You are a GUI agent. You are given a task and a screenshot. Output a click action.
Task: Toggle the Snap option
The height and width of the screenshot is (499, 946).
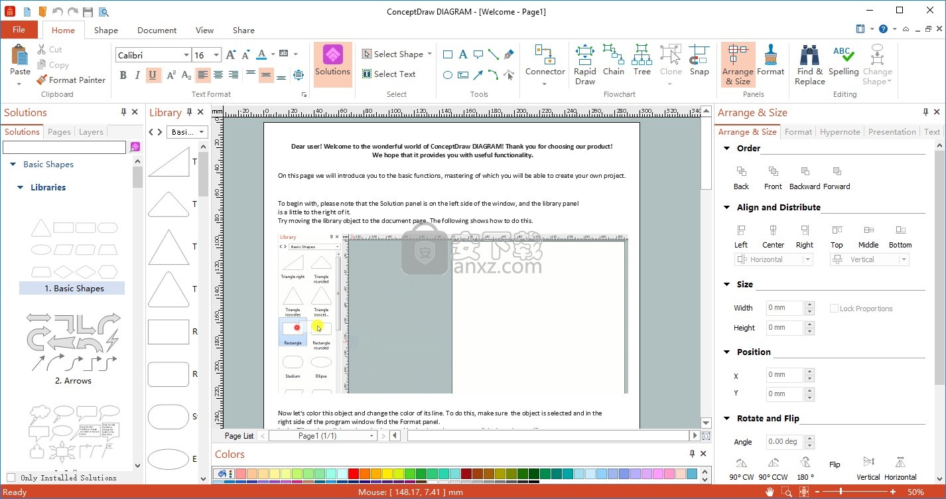(699, 61)
